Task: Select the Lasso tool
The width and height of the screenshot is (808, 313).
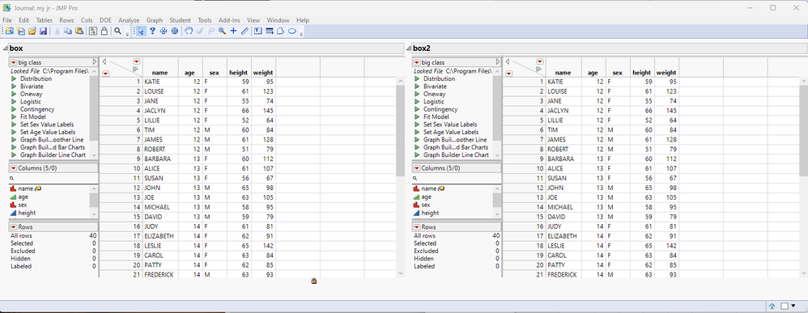Action: pos(211,32)
